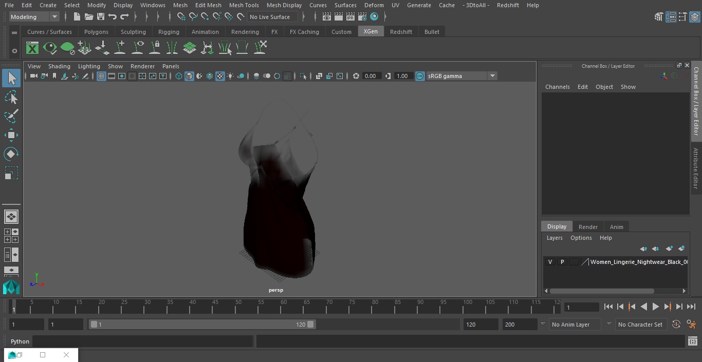
Task: Toggle use all lights bulb button
Action: [230, 76]
